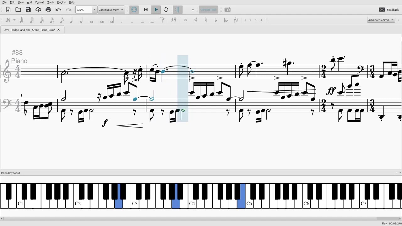Apply the double sharp accidental
This screenshot has height=226, width=402.
[185, 20]
